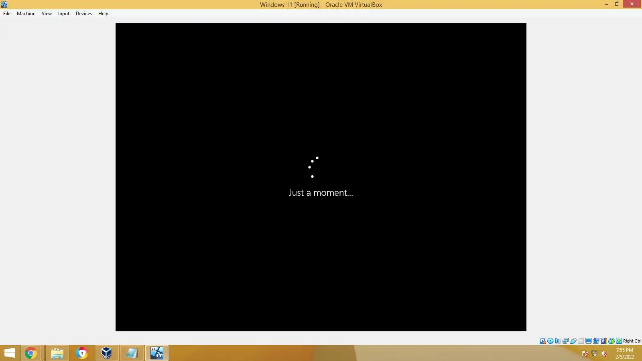This screenshot has height=361, width=642.
Task: Open the View menu
Action: [47, 14]
